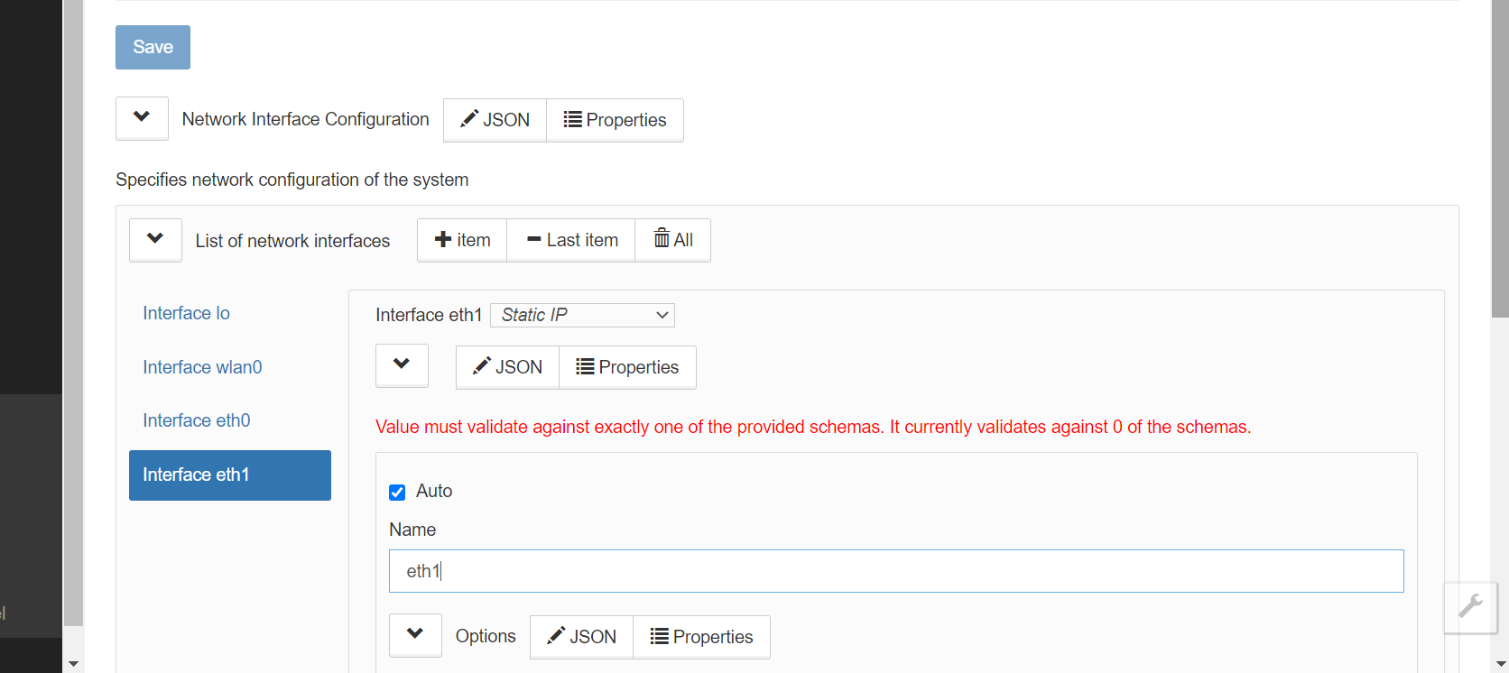Switch to Interface lo tab
The height and width of the screenshot is (673, 1509).
click(x=187, y=313)
